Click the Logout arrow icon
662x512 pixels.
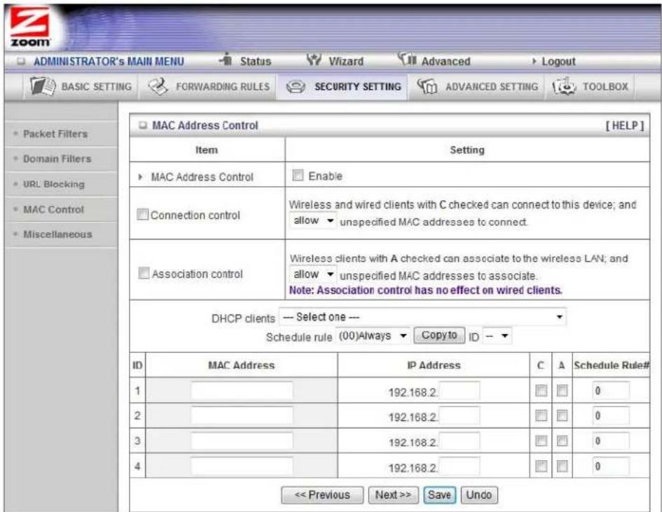[x=534, y=62]
